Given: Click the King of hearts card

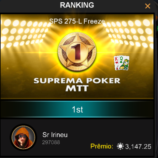Looking at the screenshot, I should pos(116,63).
